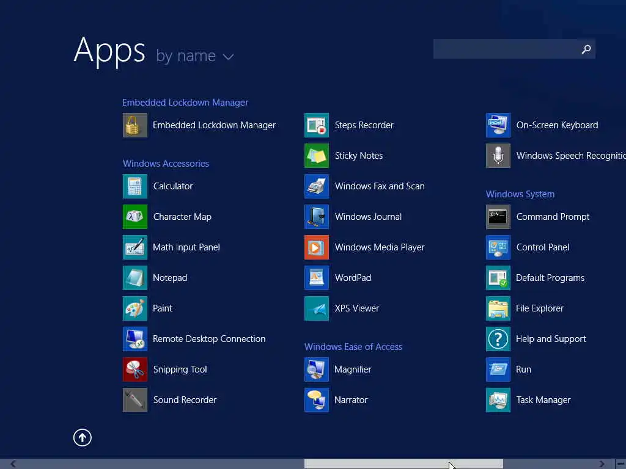The height and width of the screenshot is (469, 626).
Task: Click the horizontal scrollbar right arrow
Action: pyautogui.click(x=602, y=464)
